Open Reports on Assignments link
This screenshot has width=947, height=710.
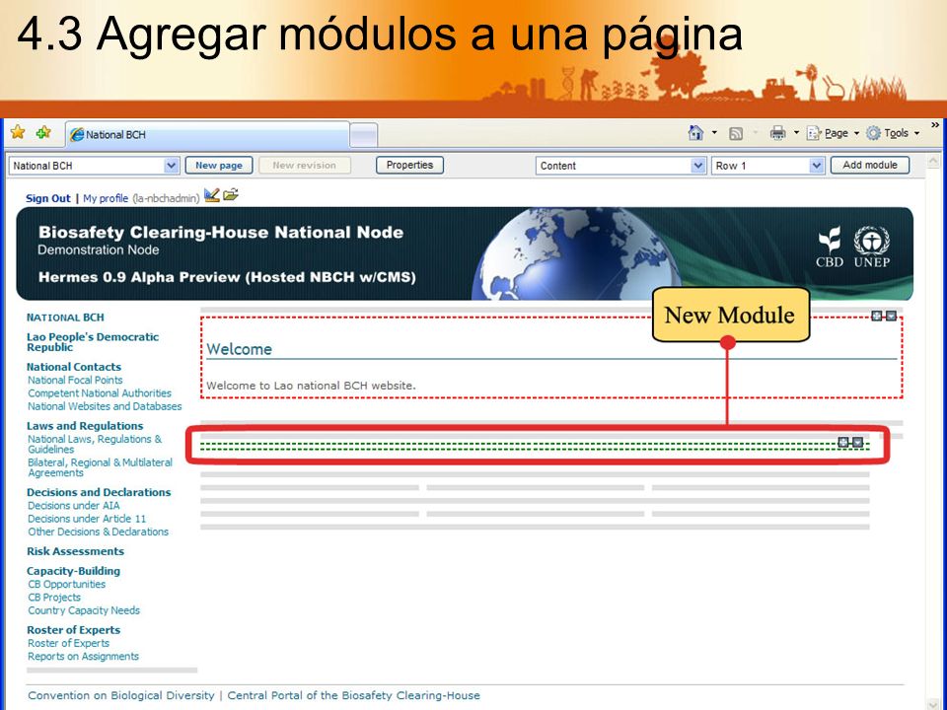tap(83, 657)
